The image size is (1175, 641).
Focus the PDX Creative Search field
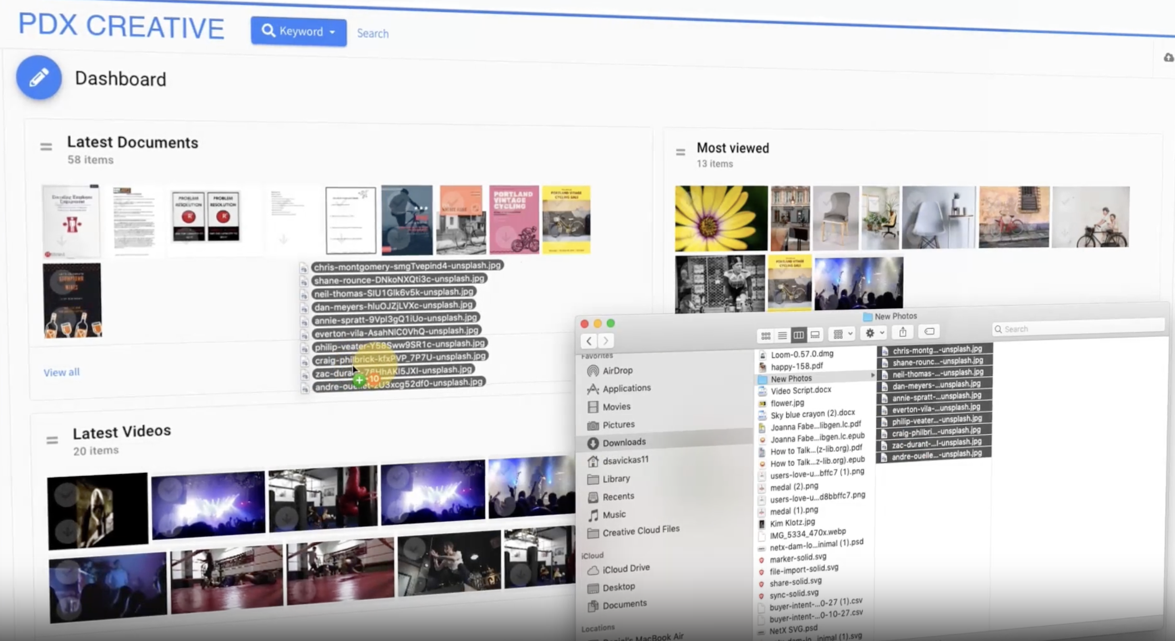373,33
